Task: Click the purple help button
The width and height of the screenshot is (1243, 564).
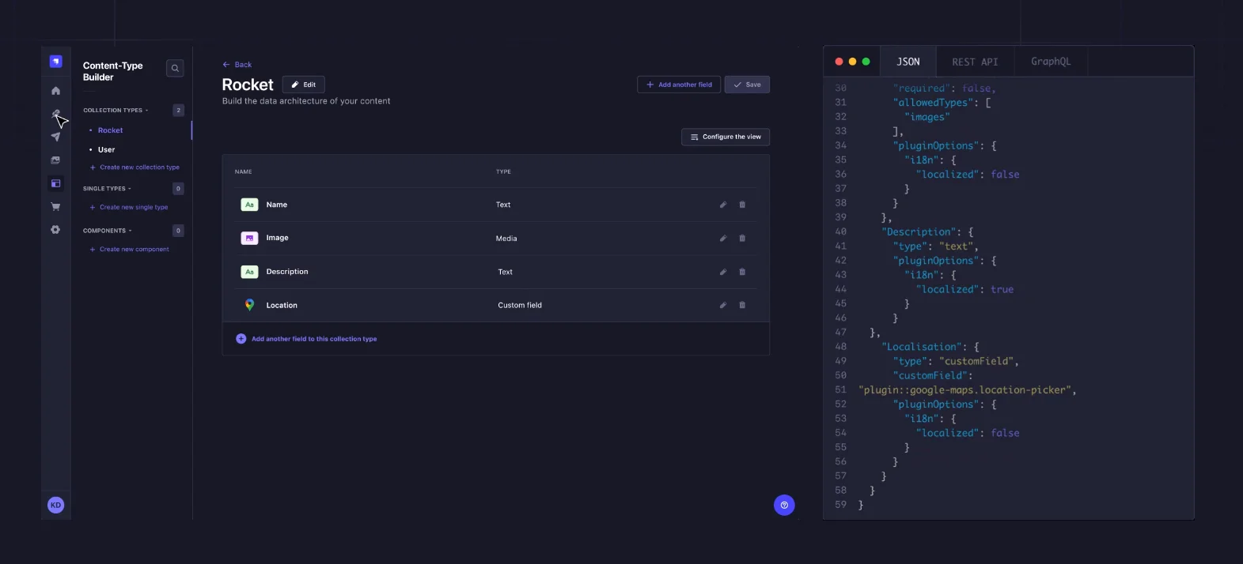Action: [784, 506]
